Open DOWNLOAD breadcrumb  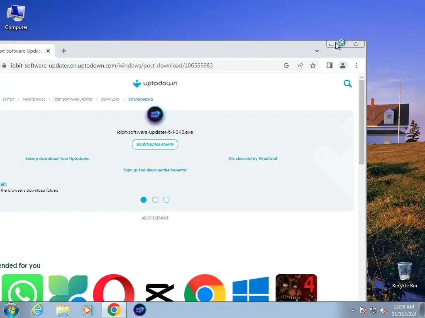pyautogui.click(x=110, y=99)
